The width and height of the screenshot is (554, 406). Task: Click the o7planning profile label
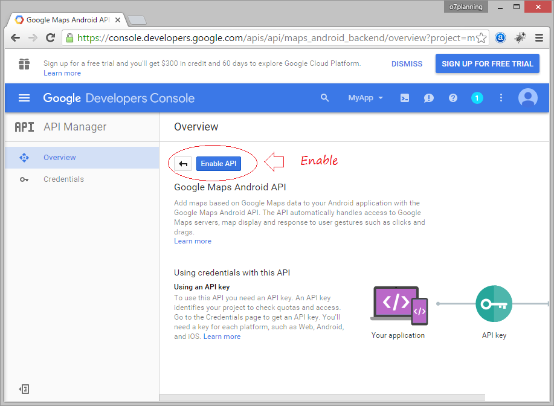coord(466,7)
